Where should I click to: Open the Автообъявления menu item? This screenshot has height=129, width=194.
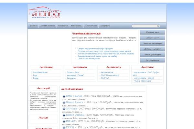(x=48, y=26)
